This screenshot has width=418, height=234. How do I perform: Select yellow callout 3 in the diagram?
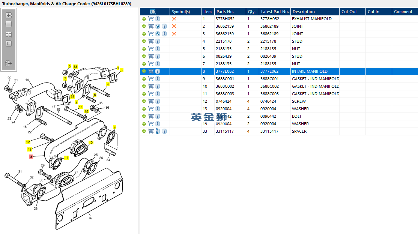(x=122, y=70)
